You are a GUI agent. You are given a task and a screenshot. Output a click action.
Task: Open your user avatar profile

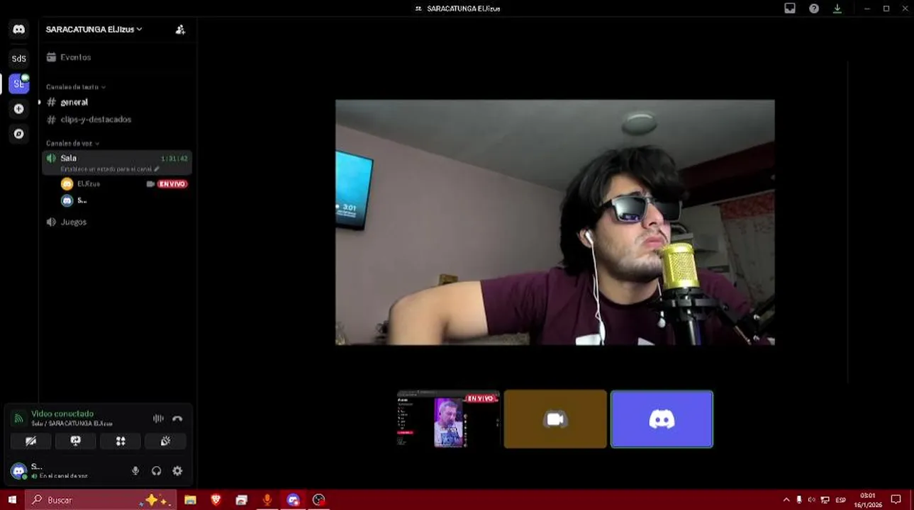tap(19, 470)
